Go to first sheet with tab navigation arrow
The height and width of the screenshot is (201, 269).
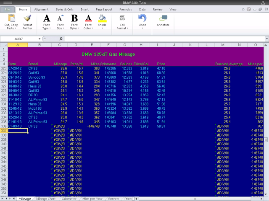3,198
